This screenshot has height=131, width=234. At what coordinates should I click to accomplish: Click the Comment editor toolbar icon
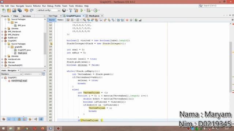click(136, 20)
